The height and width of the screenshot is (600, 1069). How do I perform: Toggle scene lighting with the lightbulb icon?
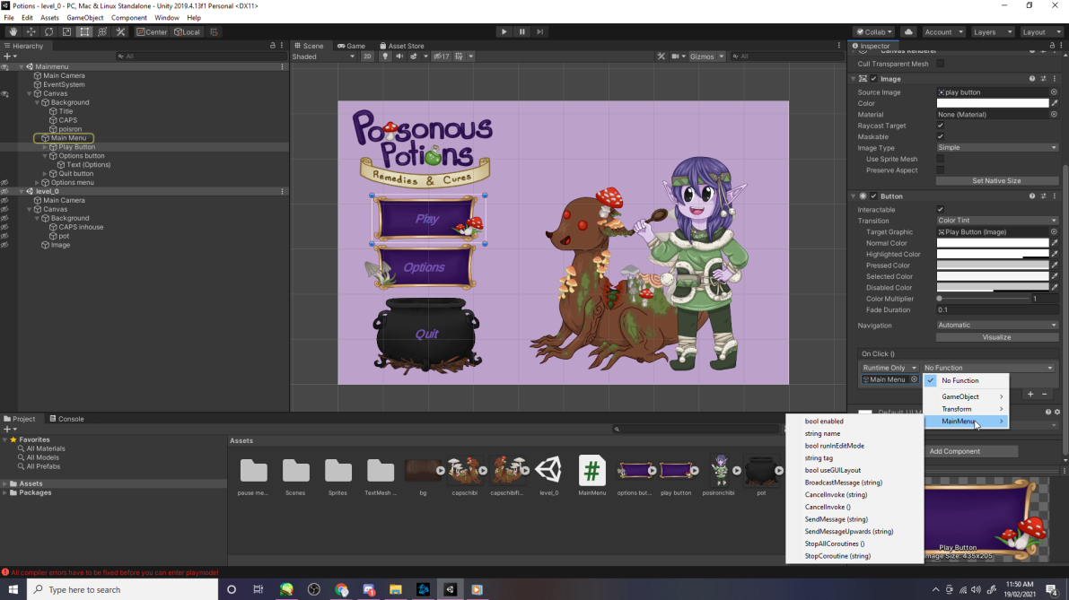point(385,57)
